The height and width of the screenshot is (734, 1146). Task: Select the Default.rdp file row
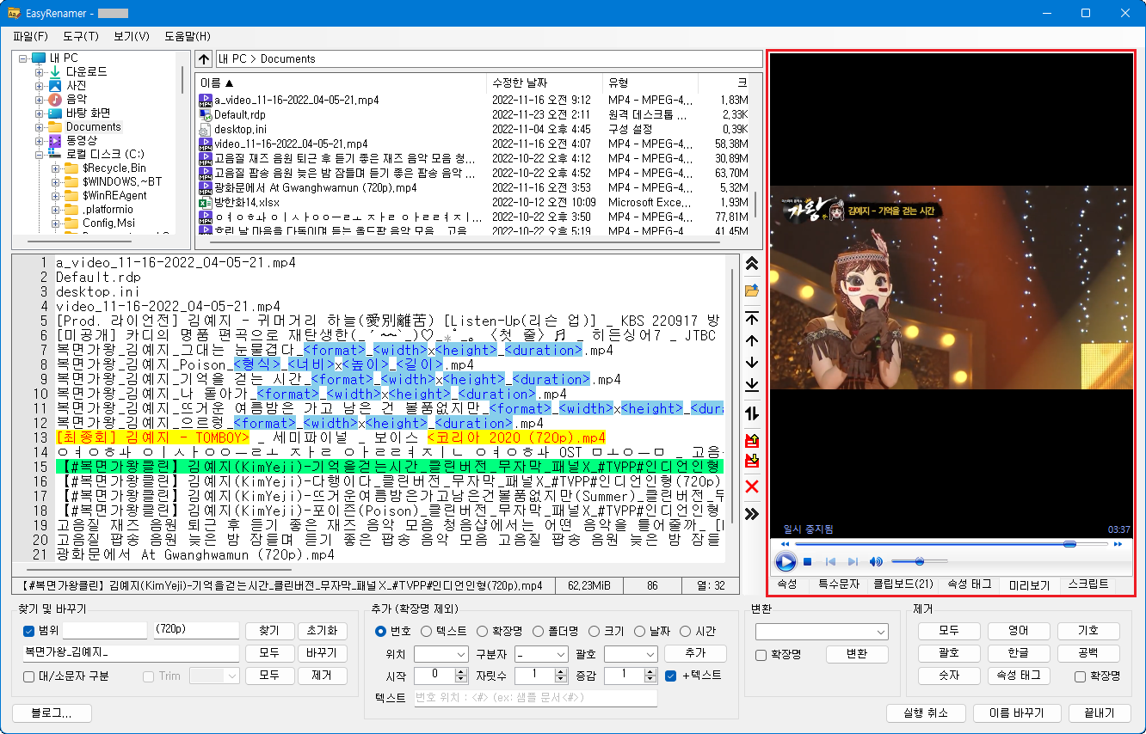[239, 114]
